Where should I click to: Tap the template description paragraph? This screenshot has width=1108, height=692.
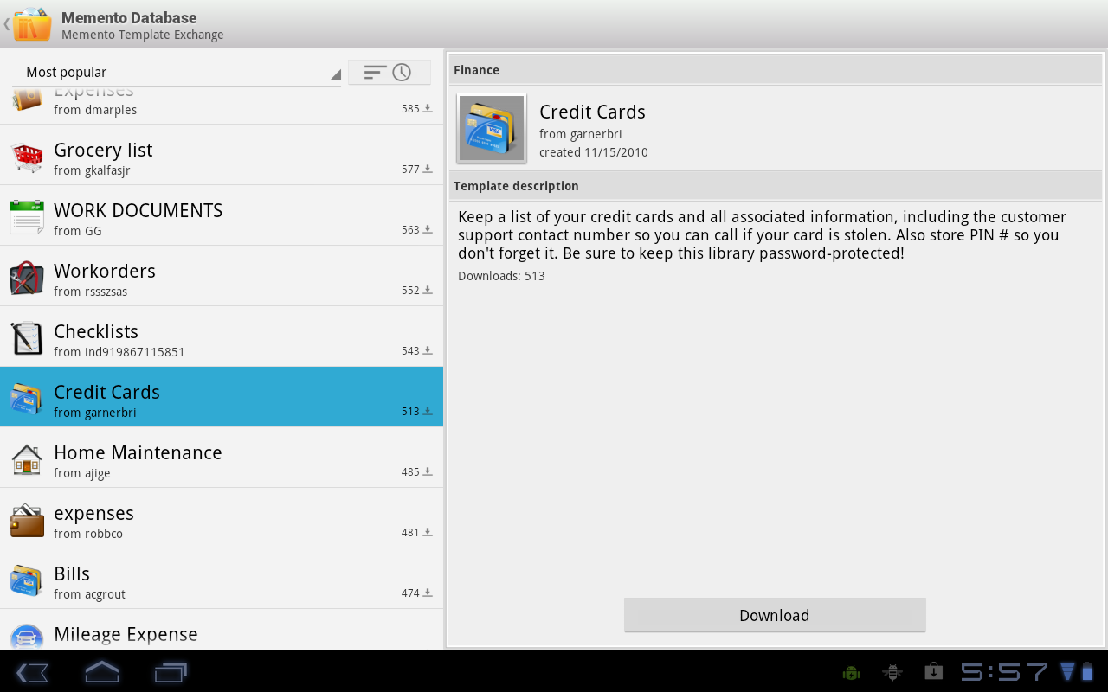[762, 235]
